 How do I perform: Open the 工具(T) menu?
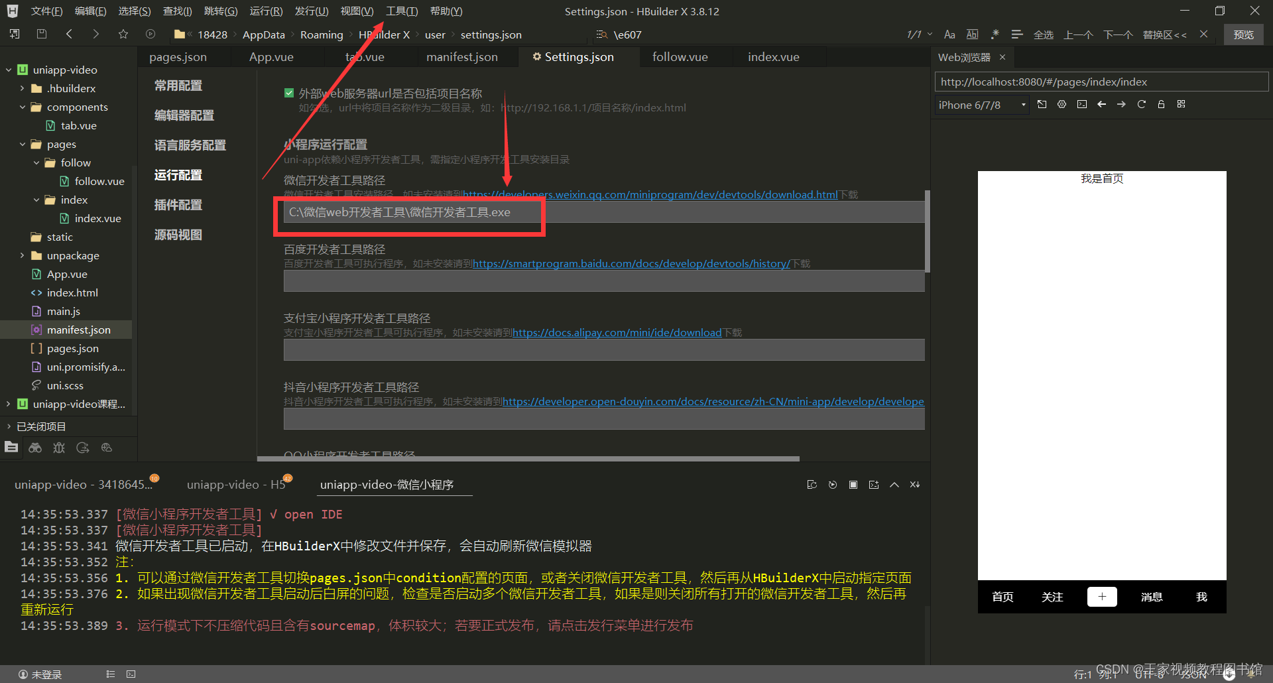402,11
